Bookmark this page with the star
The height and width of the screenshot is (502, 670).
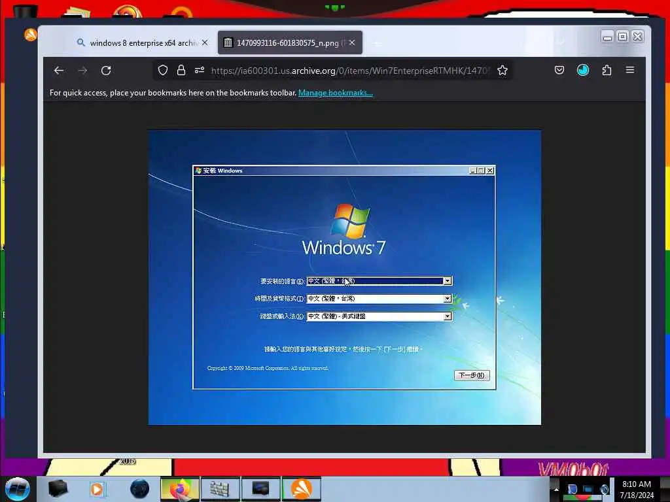click(502, 70)
